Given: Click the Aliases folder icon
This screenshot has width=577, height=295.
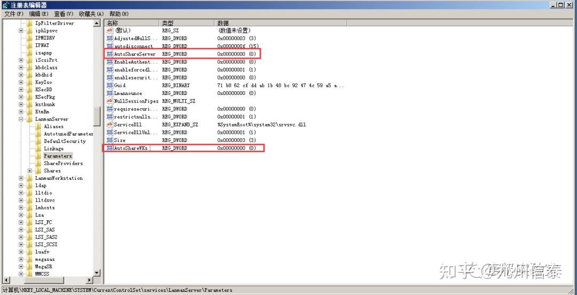Looking at the screenshot, I should 38,126.
